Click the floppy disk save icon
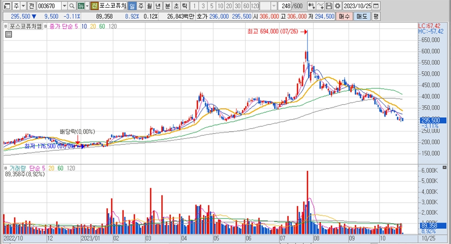 tap(329, 6)
